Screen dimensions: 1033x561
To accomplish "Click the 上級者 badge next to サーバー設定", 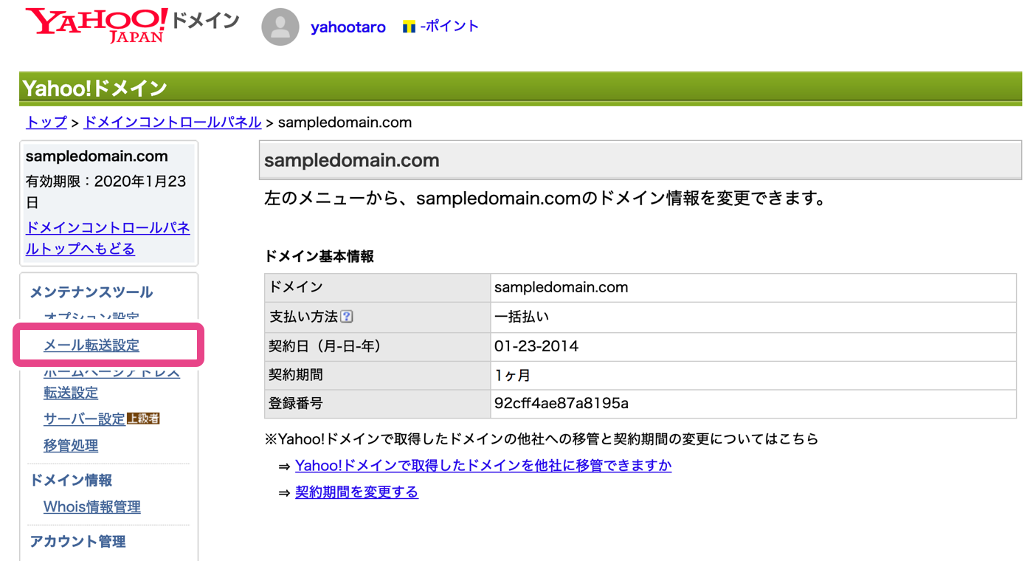I will pyautogui.click(x=143, y=419).
